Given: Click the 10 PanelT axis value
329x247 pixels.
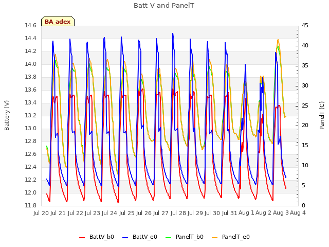Looking at the screenshot, I should click(305, 166).
